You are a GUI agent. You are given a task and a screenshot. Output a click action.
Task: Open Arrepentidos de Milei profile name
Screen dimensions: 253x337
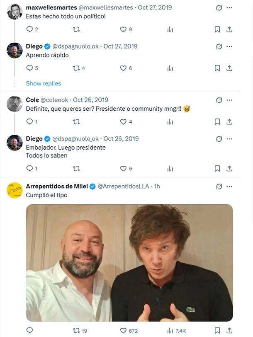coord(56,187)
